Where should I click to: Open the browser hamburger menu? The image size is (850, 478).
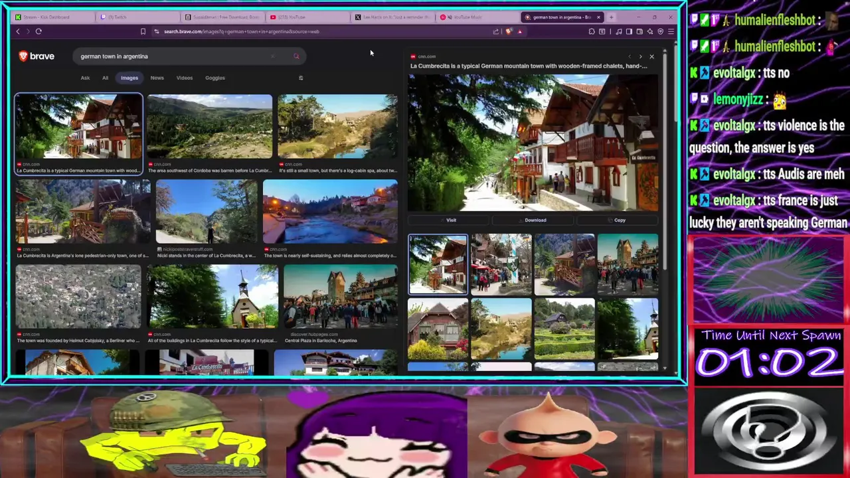coord(671,31)
